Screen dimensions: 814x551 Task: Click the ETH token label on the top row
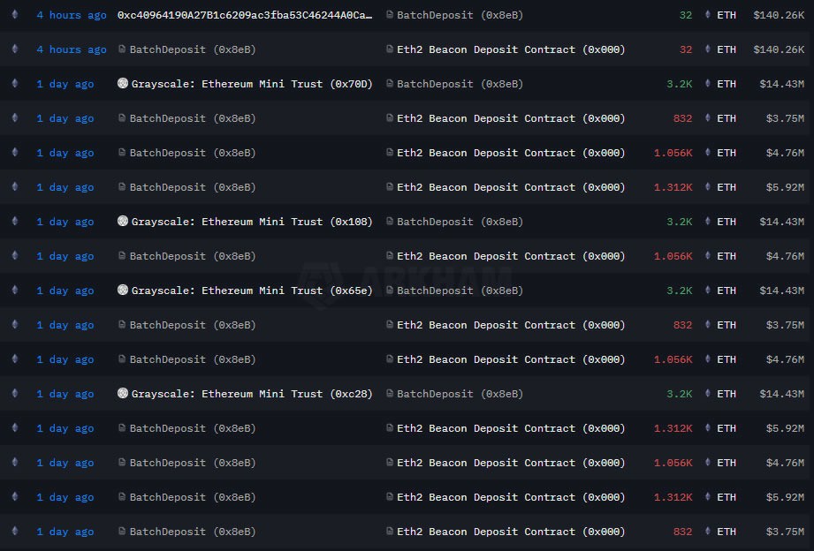click(727, 15)
